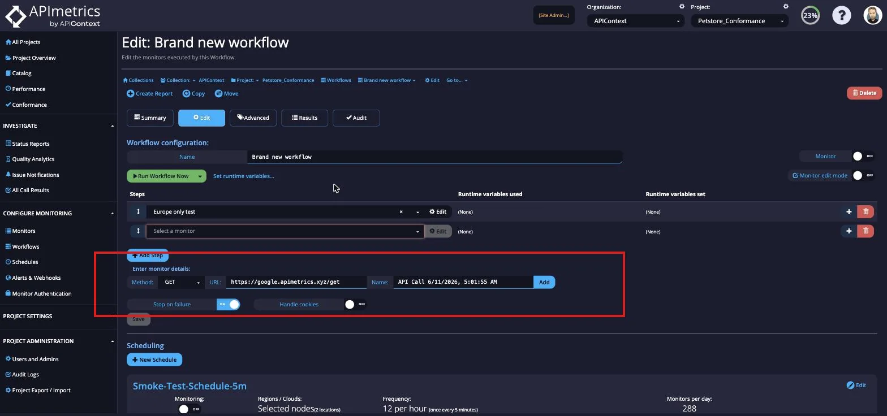Clear the Europe only test selection

(401, 212)
